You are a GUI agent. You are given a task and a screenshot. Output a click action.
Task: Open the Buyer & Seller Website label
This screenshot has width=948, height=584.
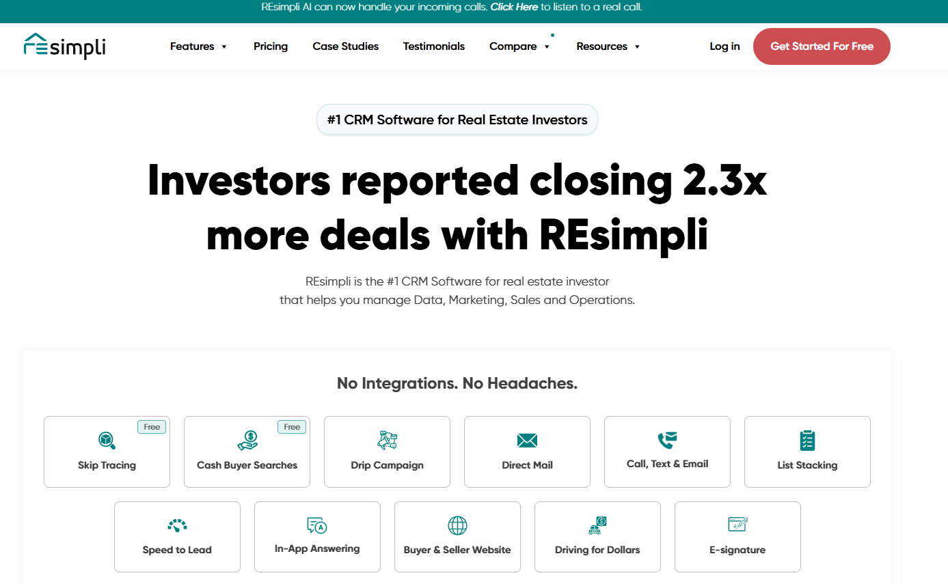pyautogui.click(x=457, y=550)
